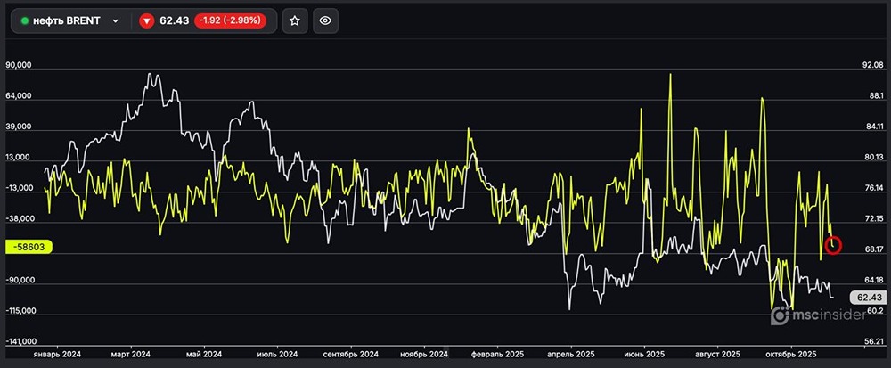
Task: Click the август 2025 date label
Action: tap(717, 354)
